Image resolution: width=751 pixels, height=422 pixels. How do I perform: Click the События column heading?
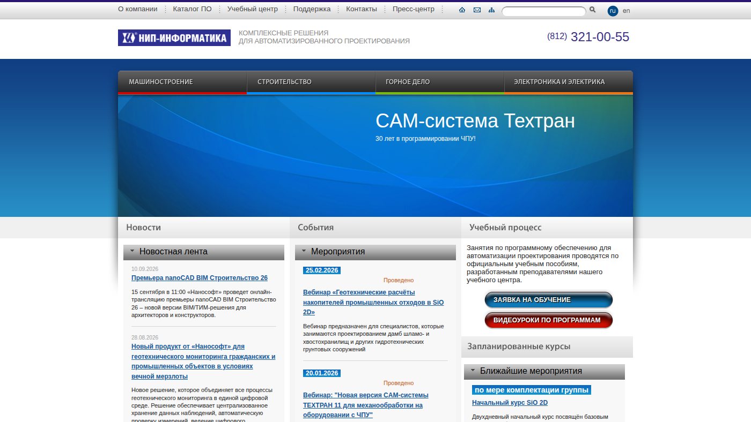point(315,228)
